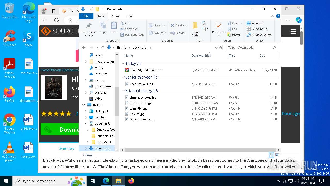Click horizontal scrollbar in file list
This screenshot has width=330, height=186.
tap(200, 150)
